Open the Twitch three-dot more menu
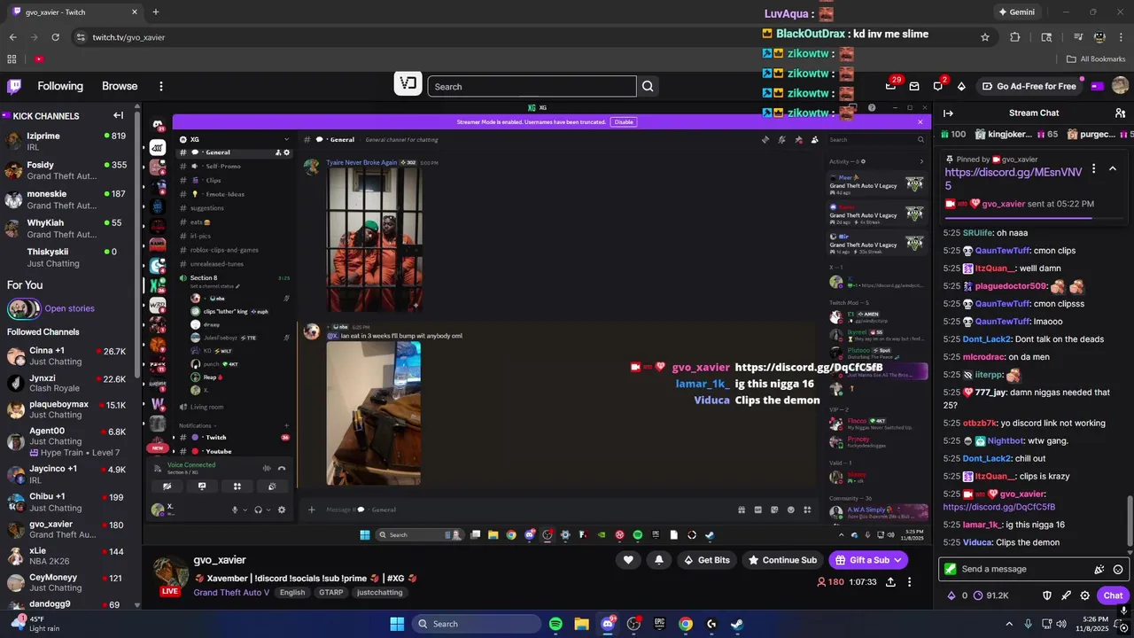This screenshot has height=638, width=1134. 160,86
